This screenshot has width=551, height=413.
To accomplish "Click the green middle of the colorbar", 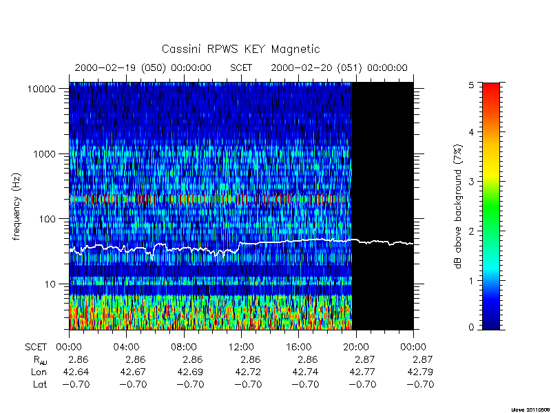I will point(491,207).
